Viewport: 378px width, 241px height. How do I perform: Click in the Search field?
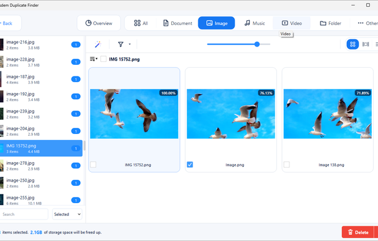(24, 214)
